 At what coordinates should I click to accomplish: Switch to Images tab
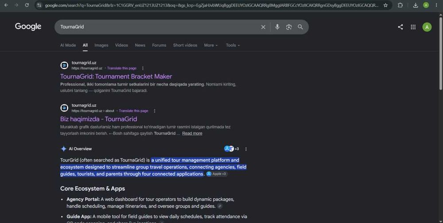[101, 45]
